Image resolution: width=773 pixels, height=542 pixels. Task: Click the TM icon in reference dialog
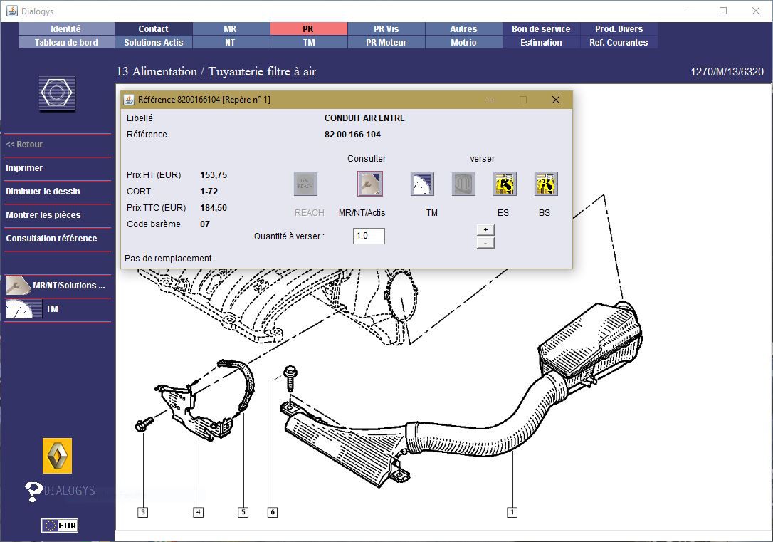pyautogui.click(x=422, y=184)
